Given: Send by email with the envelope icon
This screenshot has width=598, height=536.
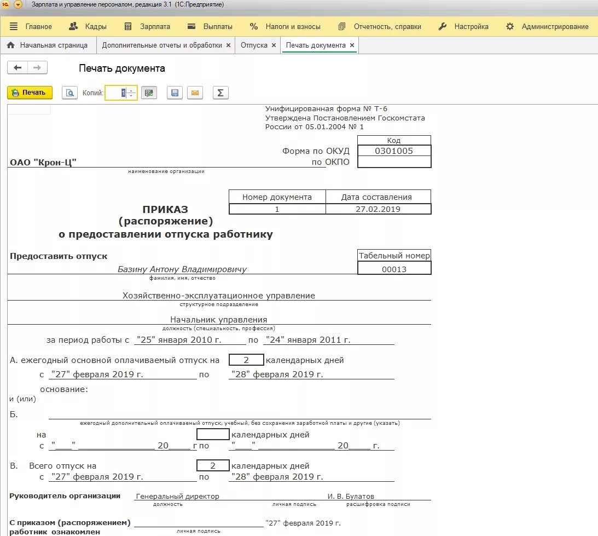Looking at the screenshot, I should click(195, 93).
